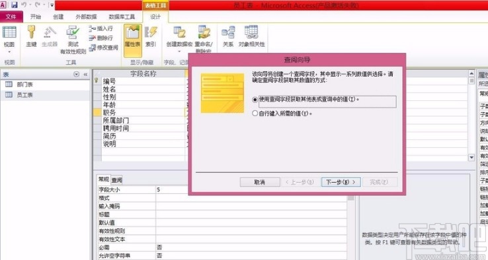This screenshot has width=488, height=260.
Task: Open the 生成器 builder tool
Action: coord(50,36)
